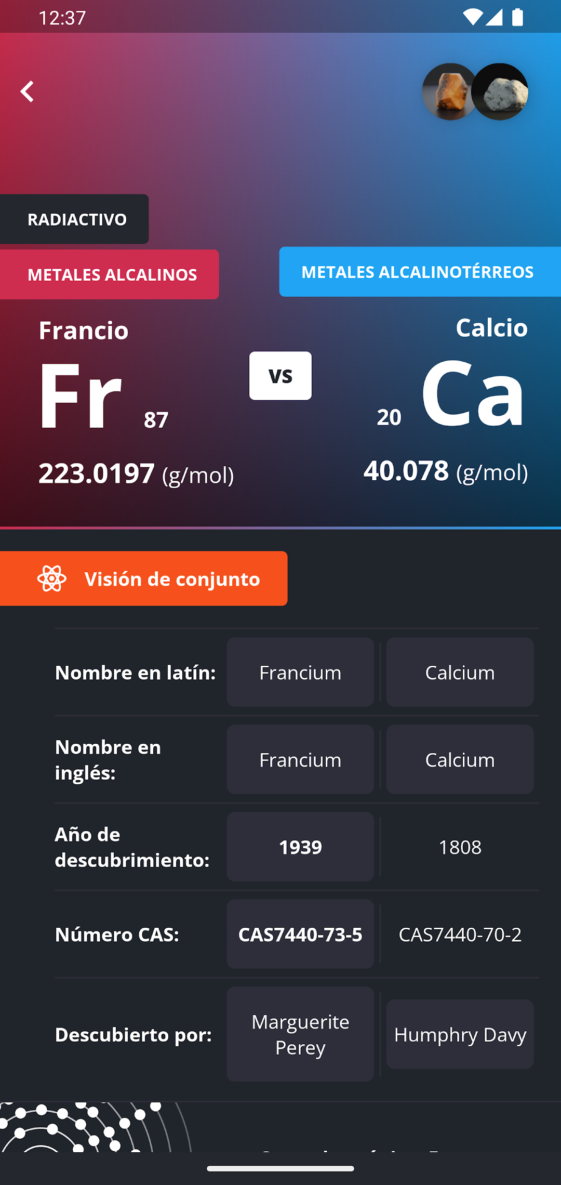
Task: Select Francium Latin name cell
Action: click(300, 672)
